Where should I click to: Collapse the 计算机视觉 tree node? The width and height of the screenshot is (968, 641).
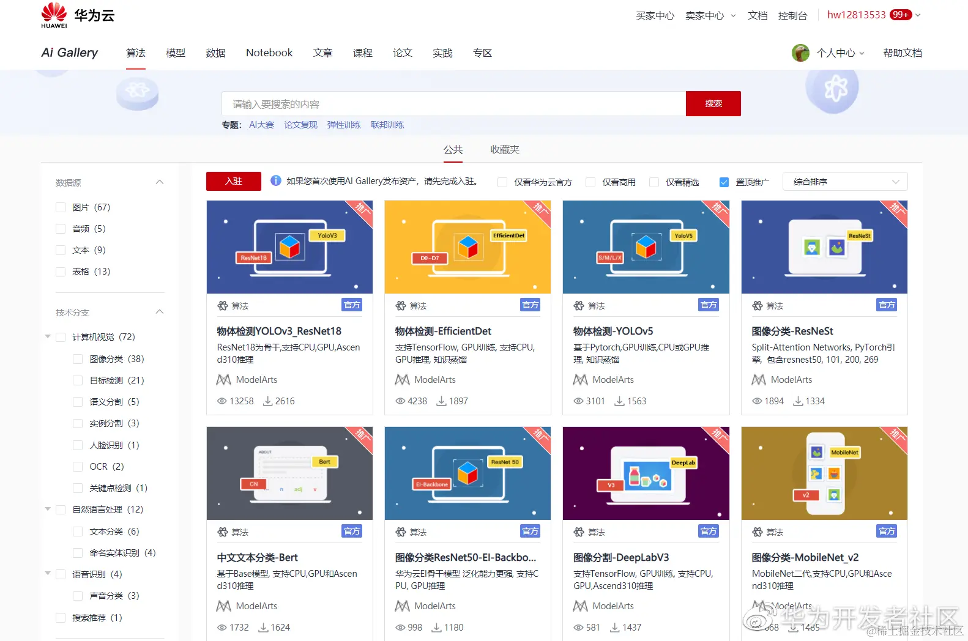[48, 336]
